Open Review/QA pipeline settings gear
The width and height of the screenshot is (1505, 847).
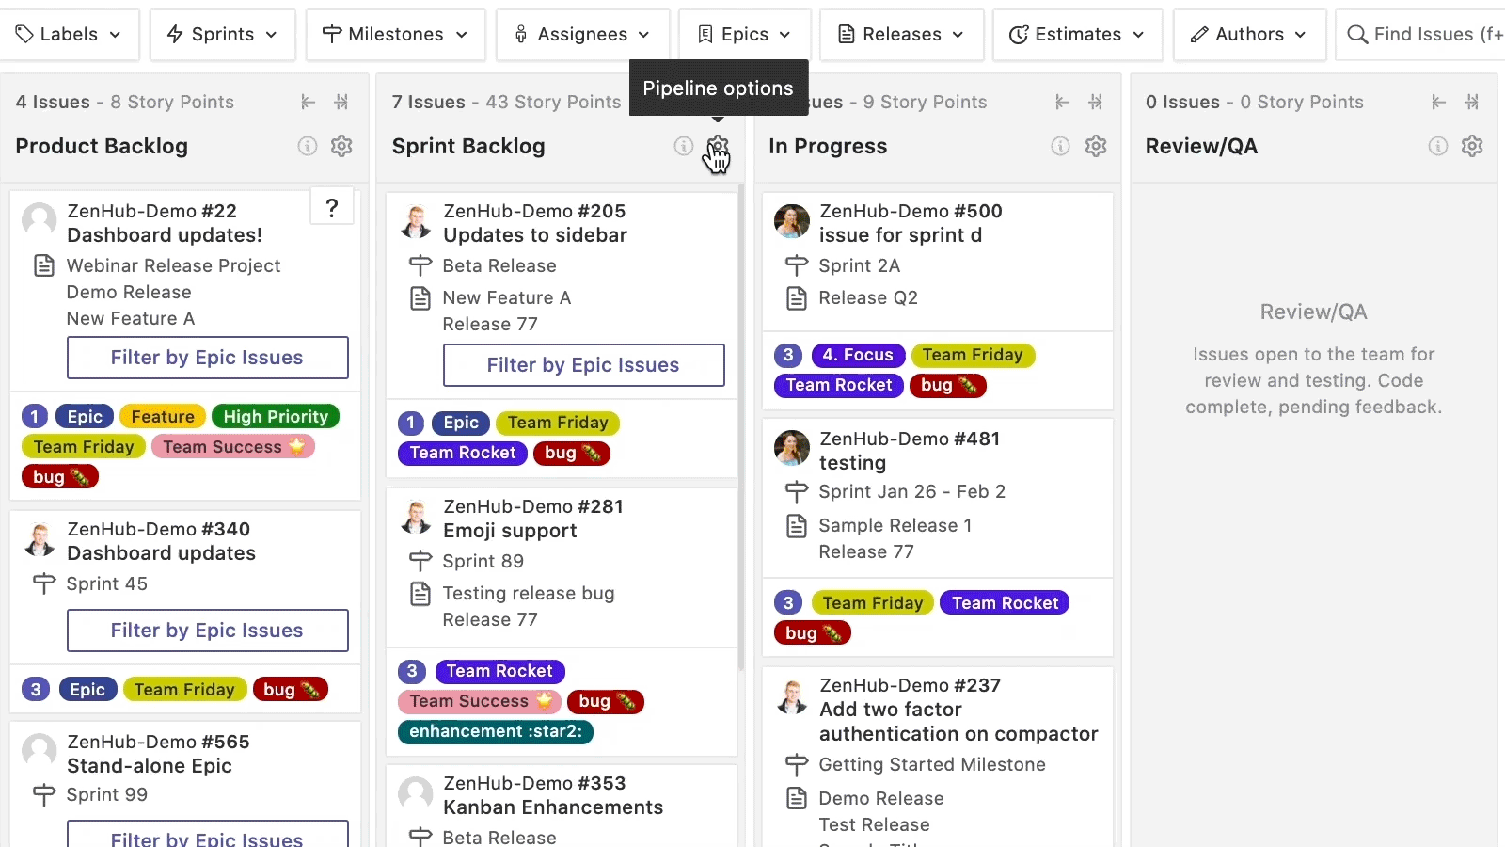pos(1472,146)
